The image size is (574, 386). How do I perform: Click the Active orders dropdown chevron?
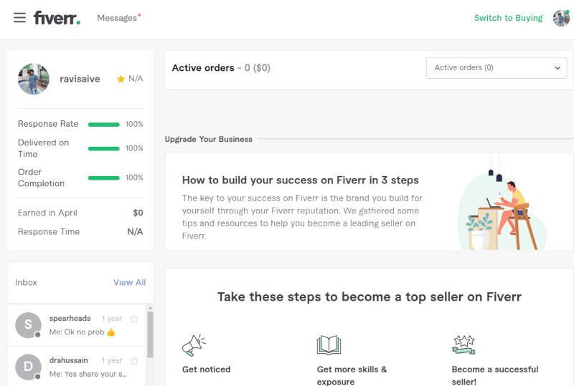pyautogui.click(x=557, y=68)
